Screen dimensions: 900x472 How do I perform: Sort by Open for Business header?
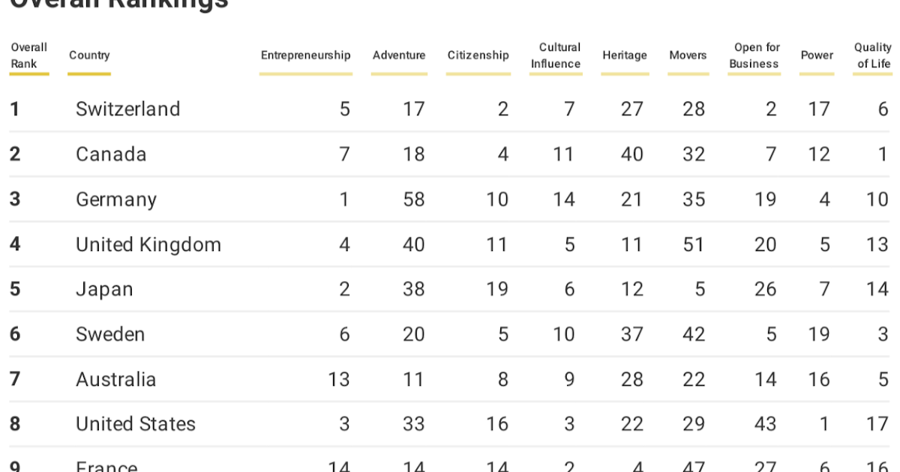point(754,55)
